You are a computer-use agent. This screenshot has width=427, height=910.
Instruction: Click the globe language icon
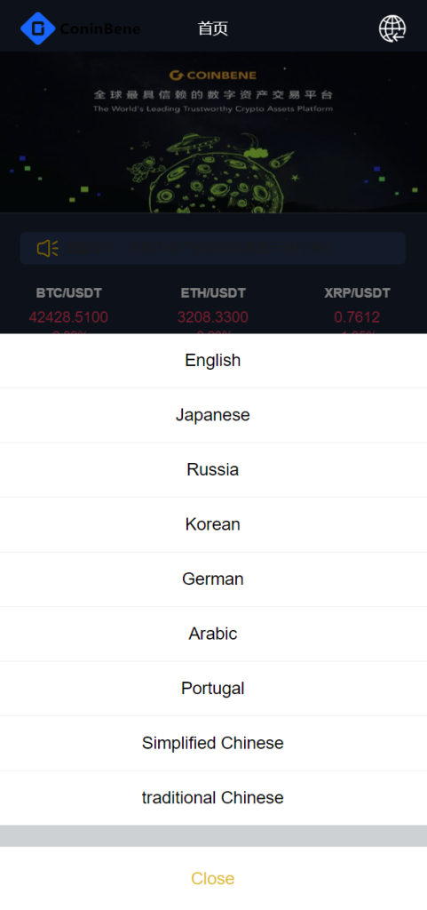tap(392, 28)
